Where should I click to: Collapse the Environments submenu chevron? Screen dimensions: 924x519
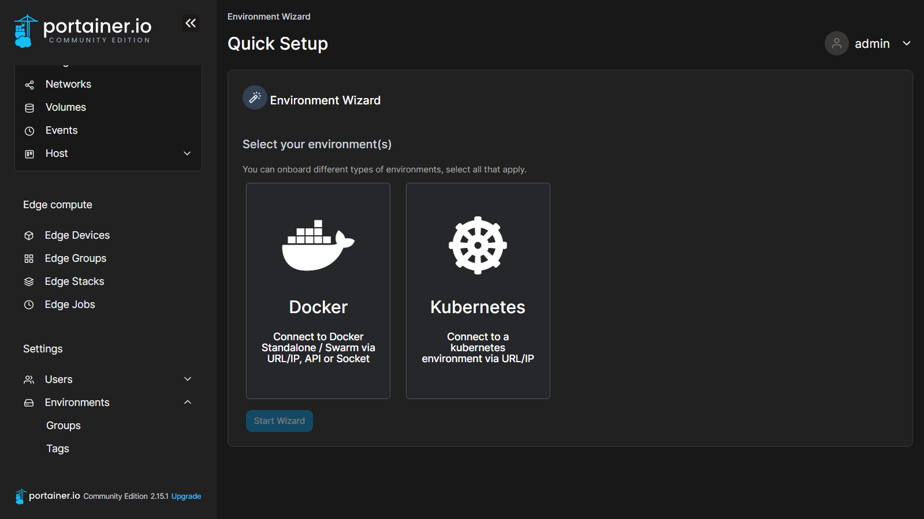click(187, 402)
